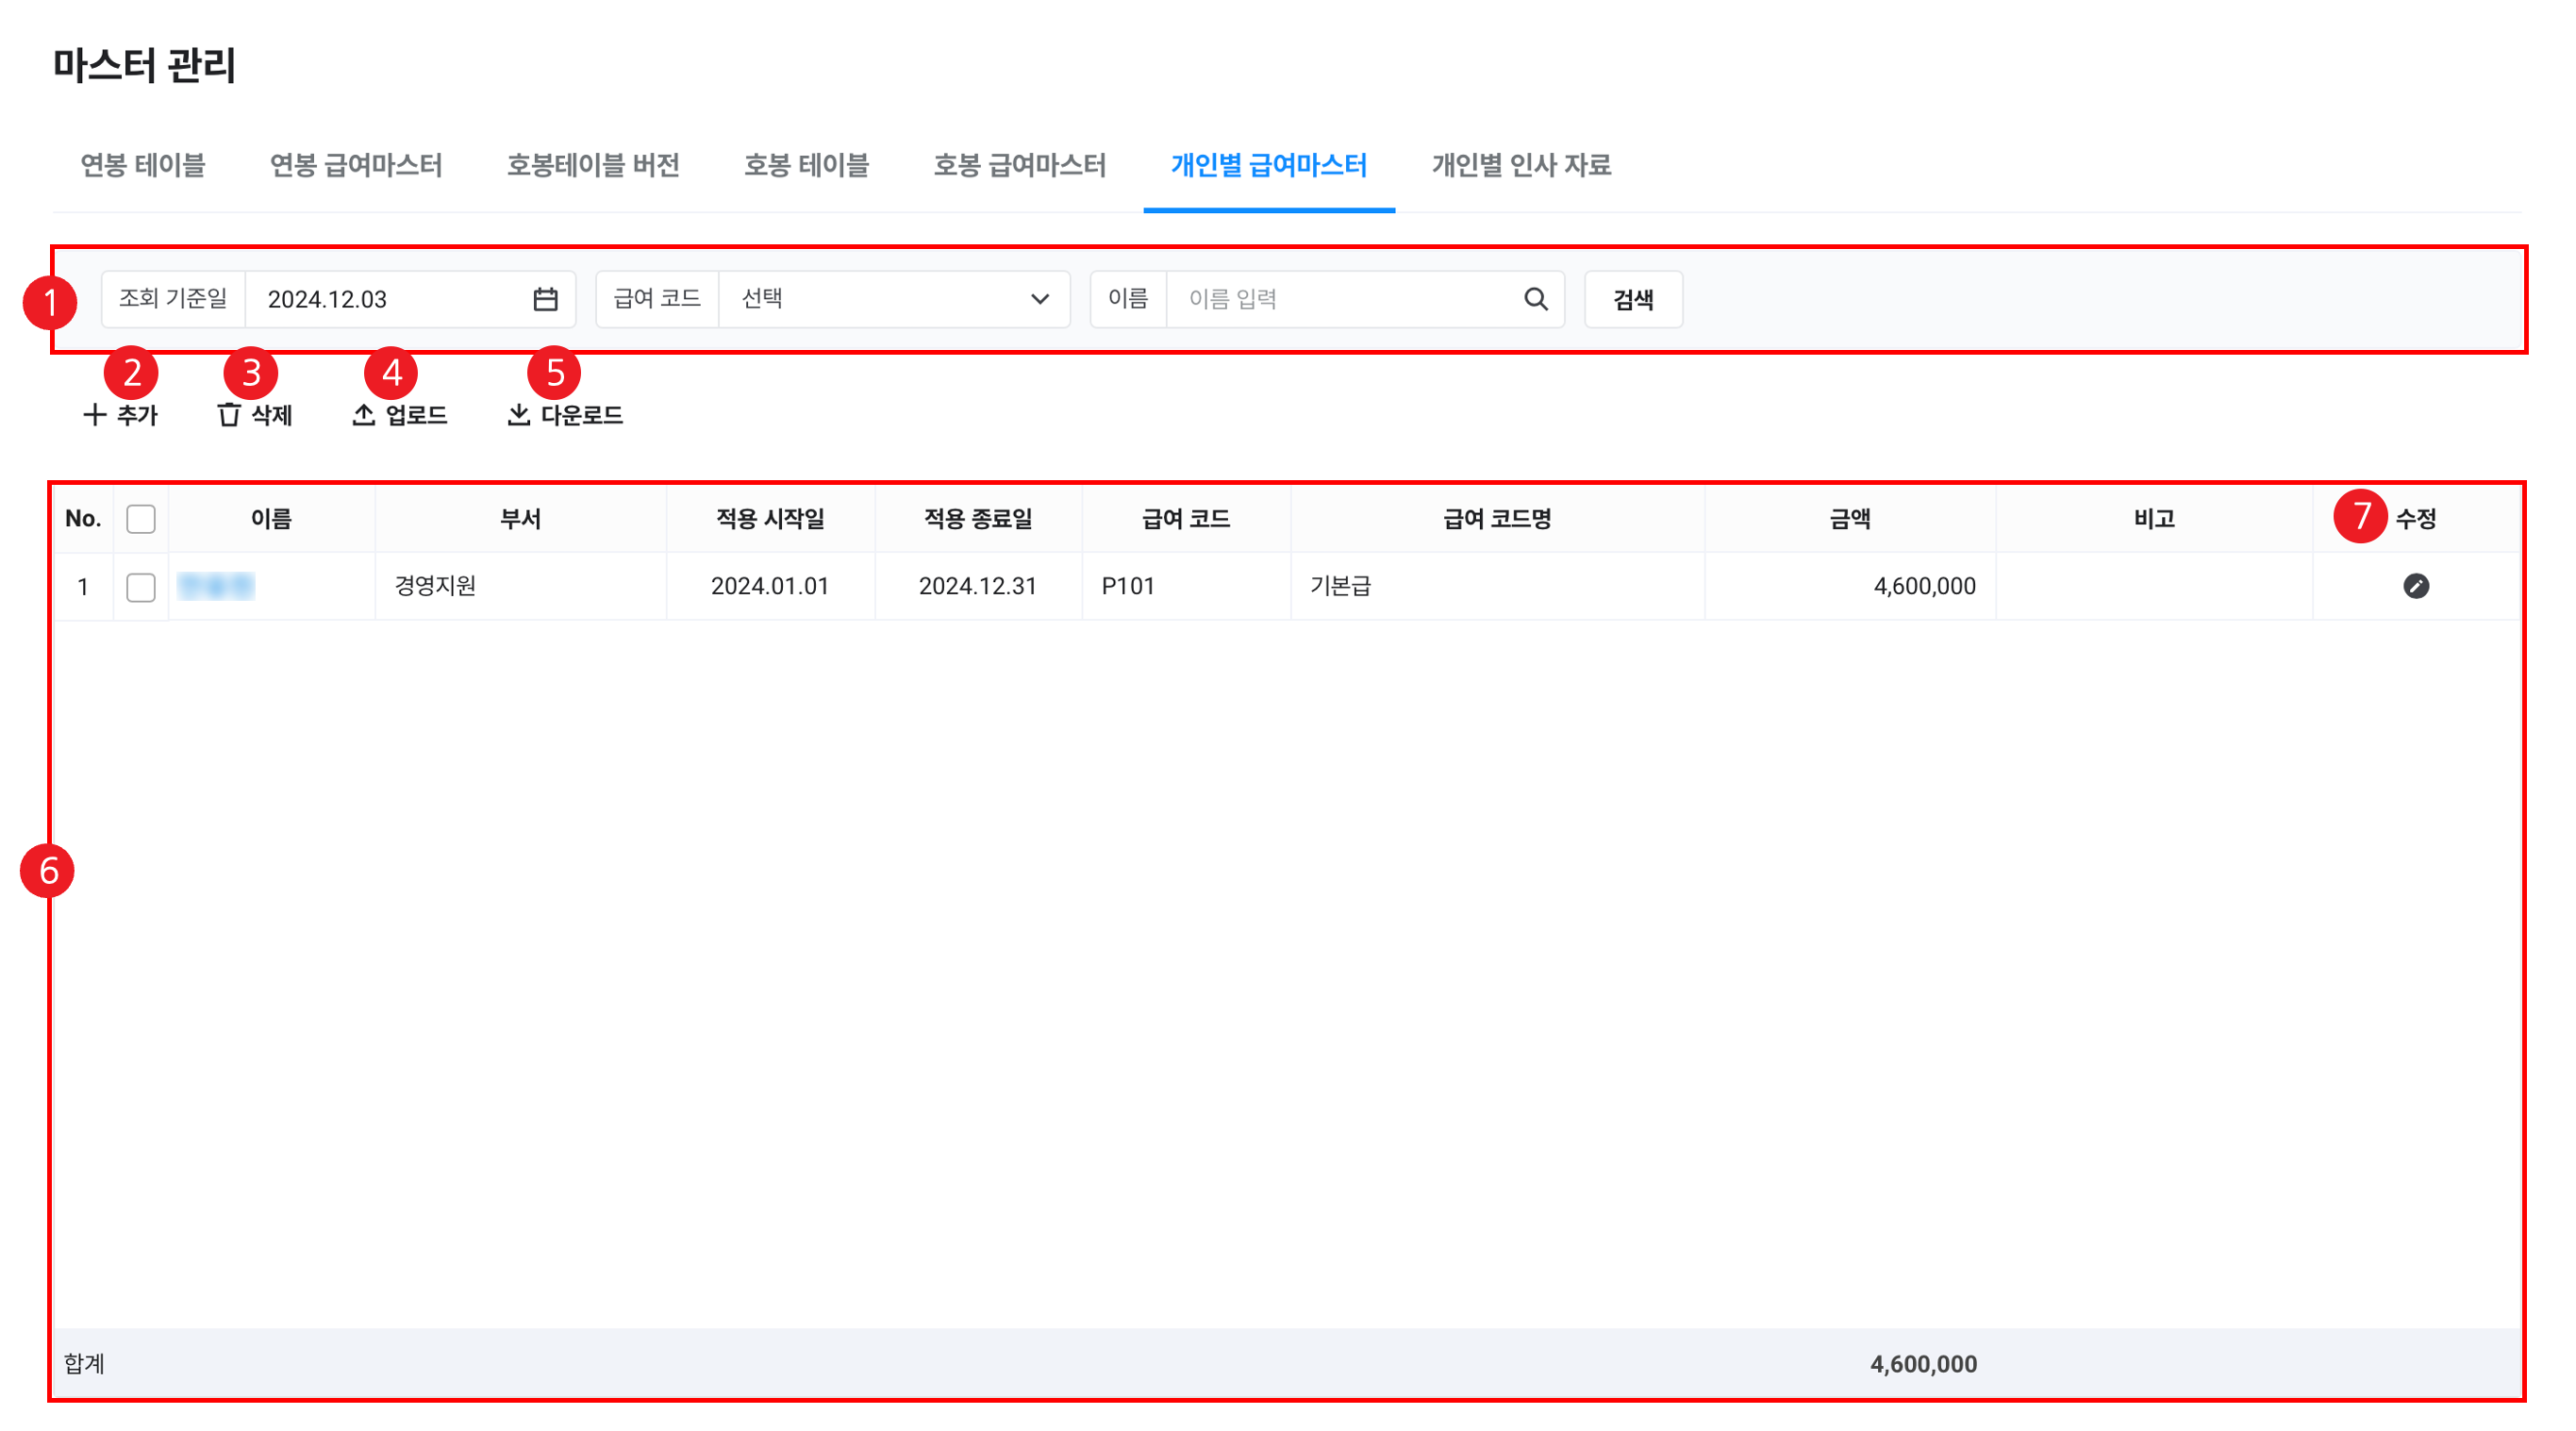This screenshot has height=1431, width=2576.
Task: Check the row 1 checkbox
Action: coord(141,587)
